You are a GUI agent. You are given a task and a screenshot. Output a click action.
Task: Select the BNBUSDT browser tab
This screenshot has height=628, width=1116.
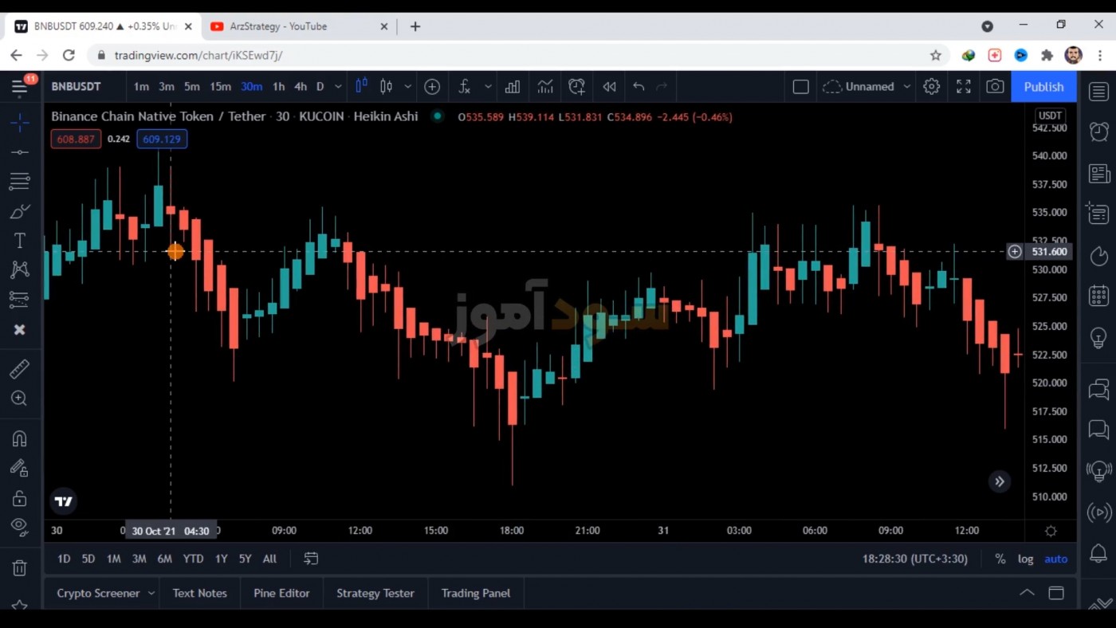[x=104, y=26]
